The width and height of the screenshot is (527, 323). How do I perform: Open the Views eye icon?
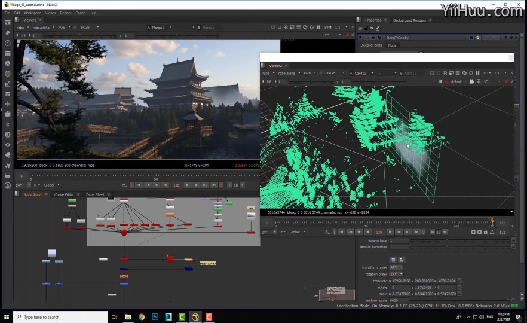[x=7, y=145]
